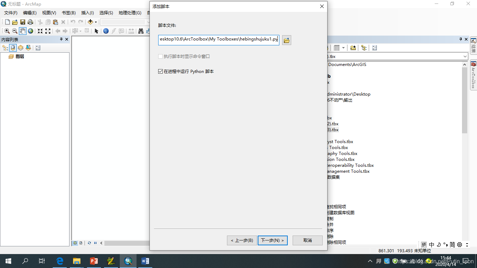Click the Full Extent globe icon
Viewport: 477px width, 268px height.
[31, 31]
